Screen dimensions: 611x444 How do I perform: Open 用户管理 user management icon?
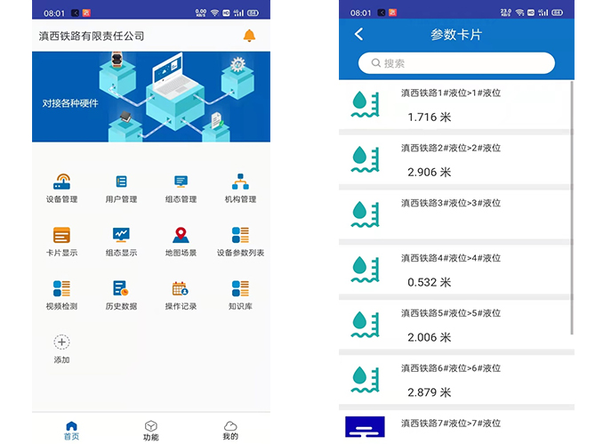coord(121,182)
